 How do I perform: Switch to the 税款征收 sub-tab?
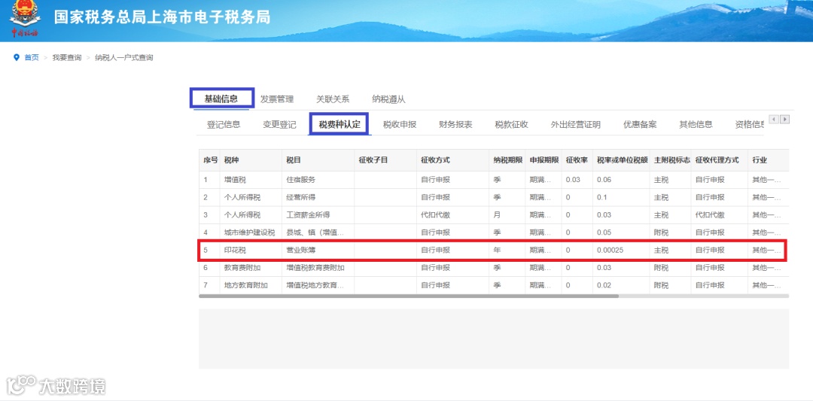tap(512, 124)
